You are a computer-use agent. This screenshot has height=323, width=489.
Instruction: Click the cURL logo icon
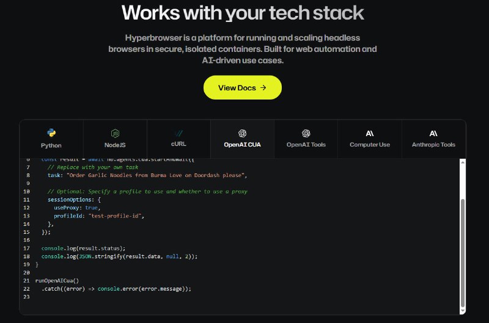tap(178, 132)
